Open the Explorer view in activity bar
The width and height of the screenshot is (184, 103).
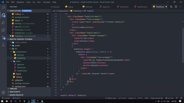click(x=3, y=15)
